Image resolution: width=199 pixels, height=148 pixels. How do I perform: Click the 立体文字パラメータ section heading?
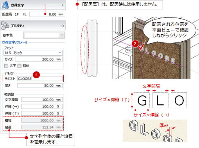(14, 42)
